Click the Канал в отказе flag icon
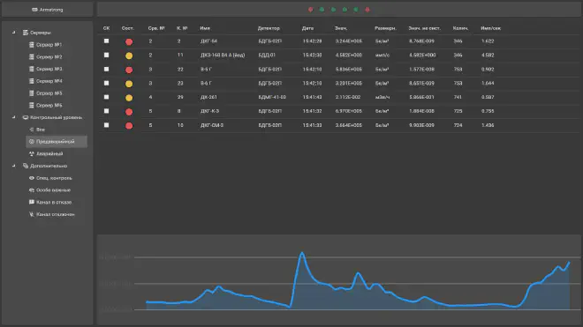The width and height of the screenshot is (583, 327). (x=32, y=203)
